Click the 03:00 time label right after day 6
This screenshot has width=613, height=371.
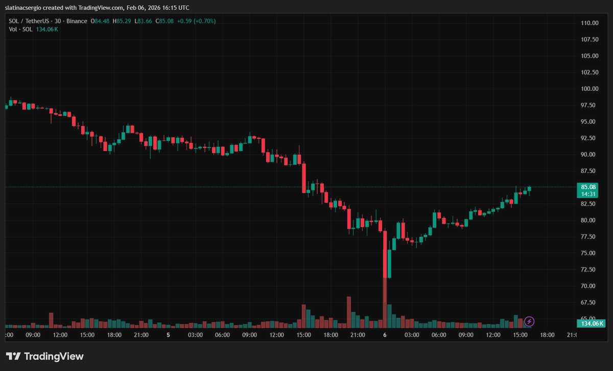point(412,335)
